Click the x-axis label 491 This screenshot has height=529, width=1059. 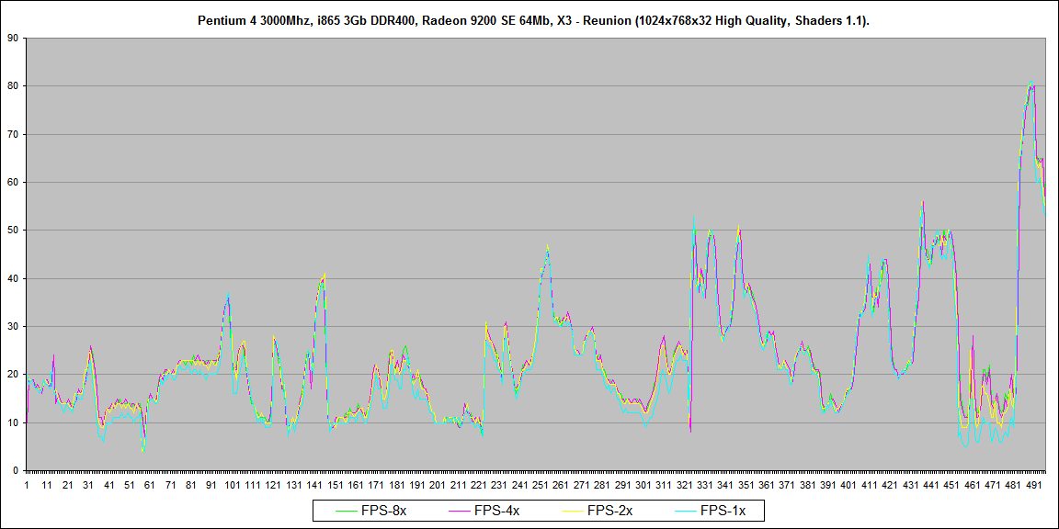(1033, 485)
